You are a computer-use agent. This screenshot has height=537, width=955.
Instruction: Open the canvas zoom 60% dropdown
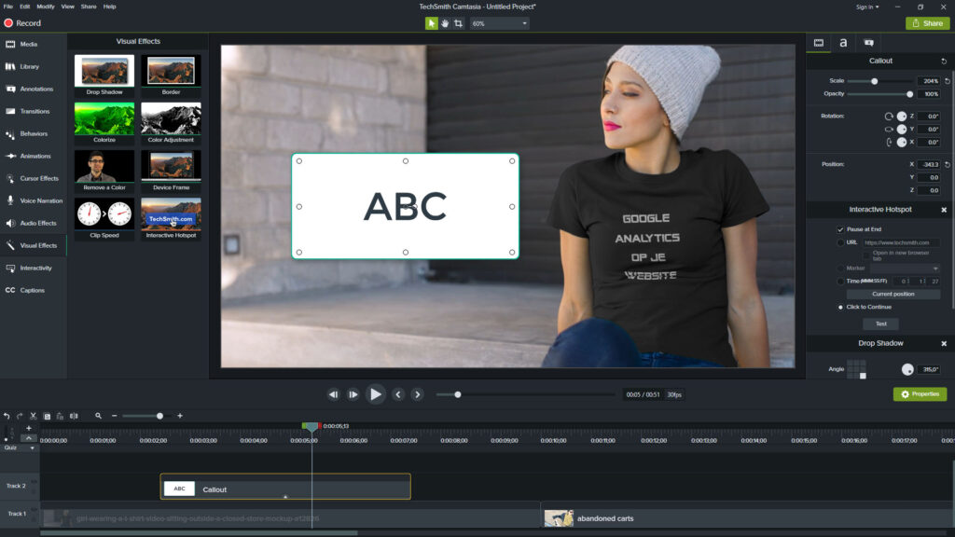[x=499, y=23]
